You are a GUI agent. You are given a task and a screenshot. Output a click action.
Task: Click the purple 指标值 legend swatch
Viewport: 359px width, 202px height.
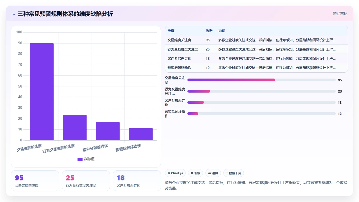[x=80, y=159]
